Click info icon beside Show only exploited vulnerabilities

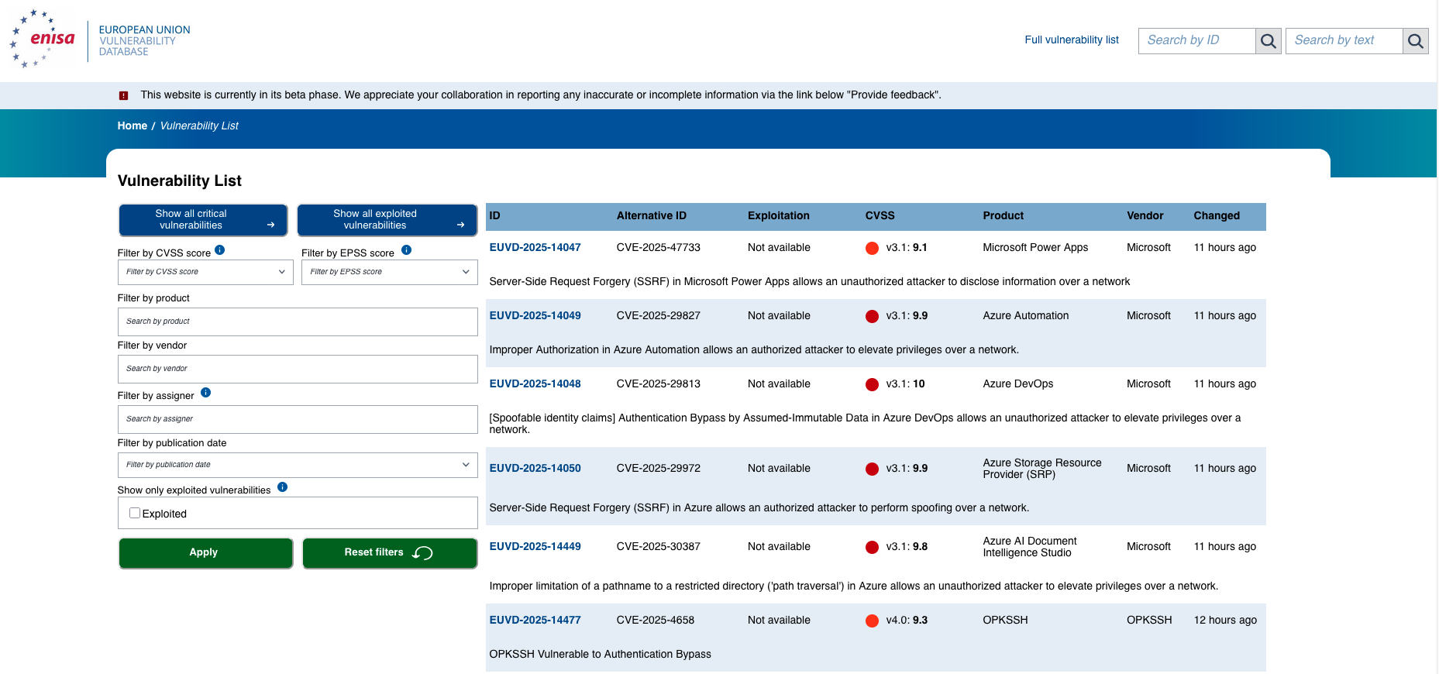282,487
